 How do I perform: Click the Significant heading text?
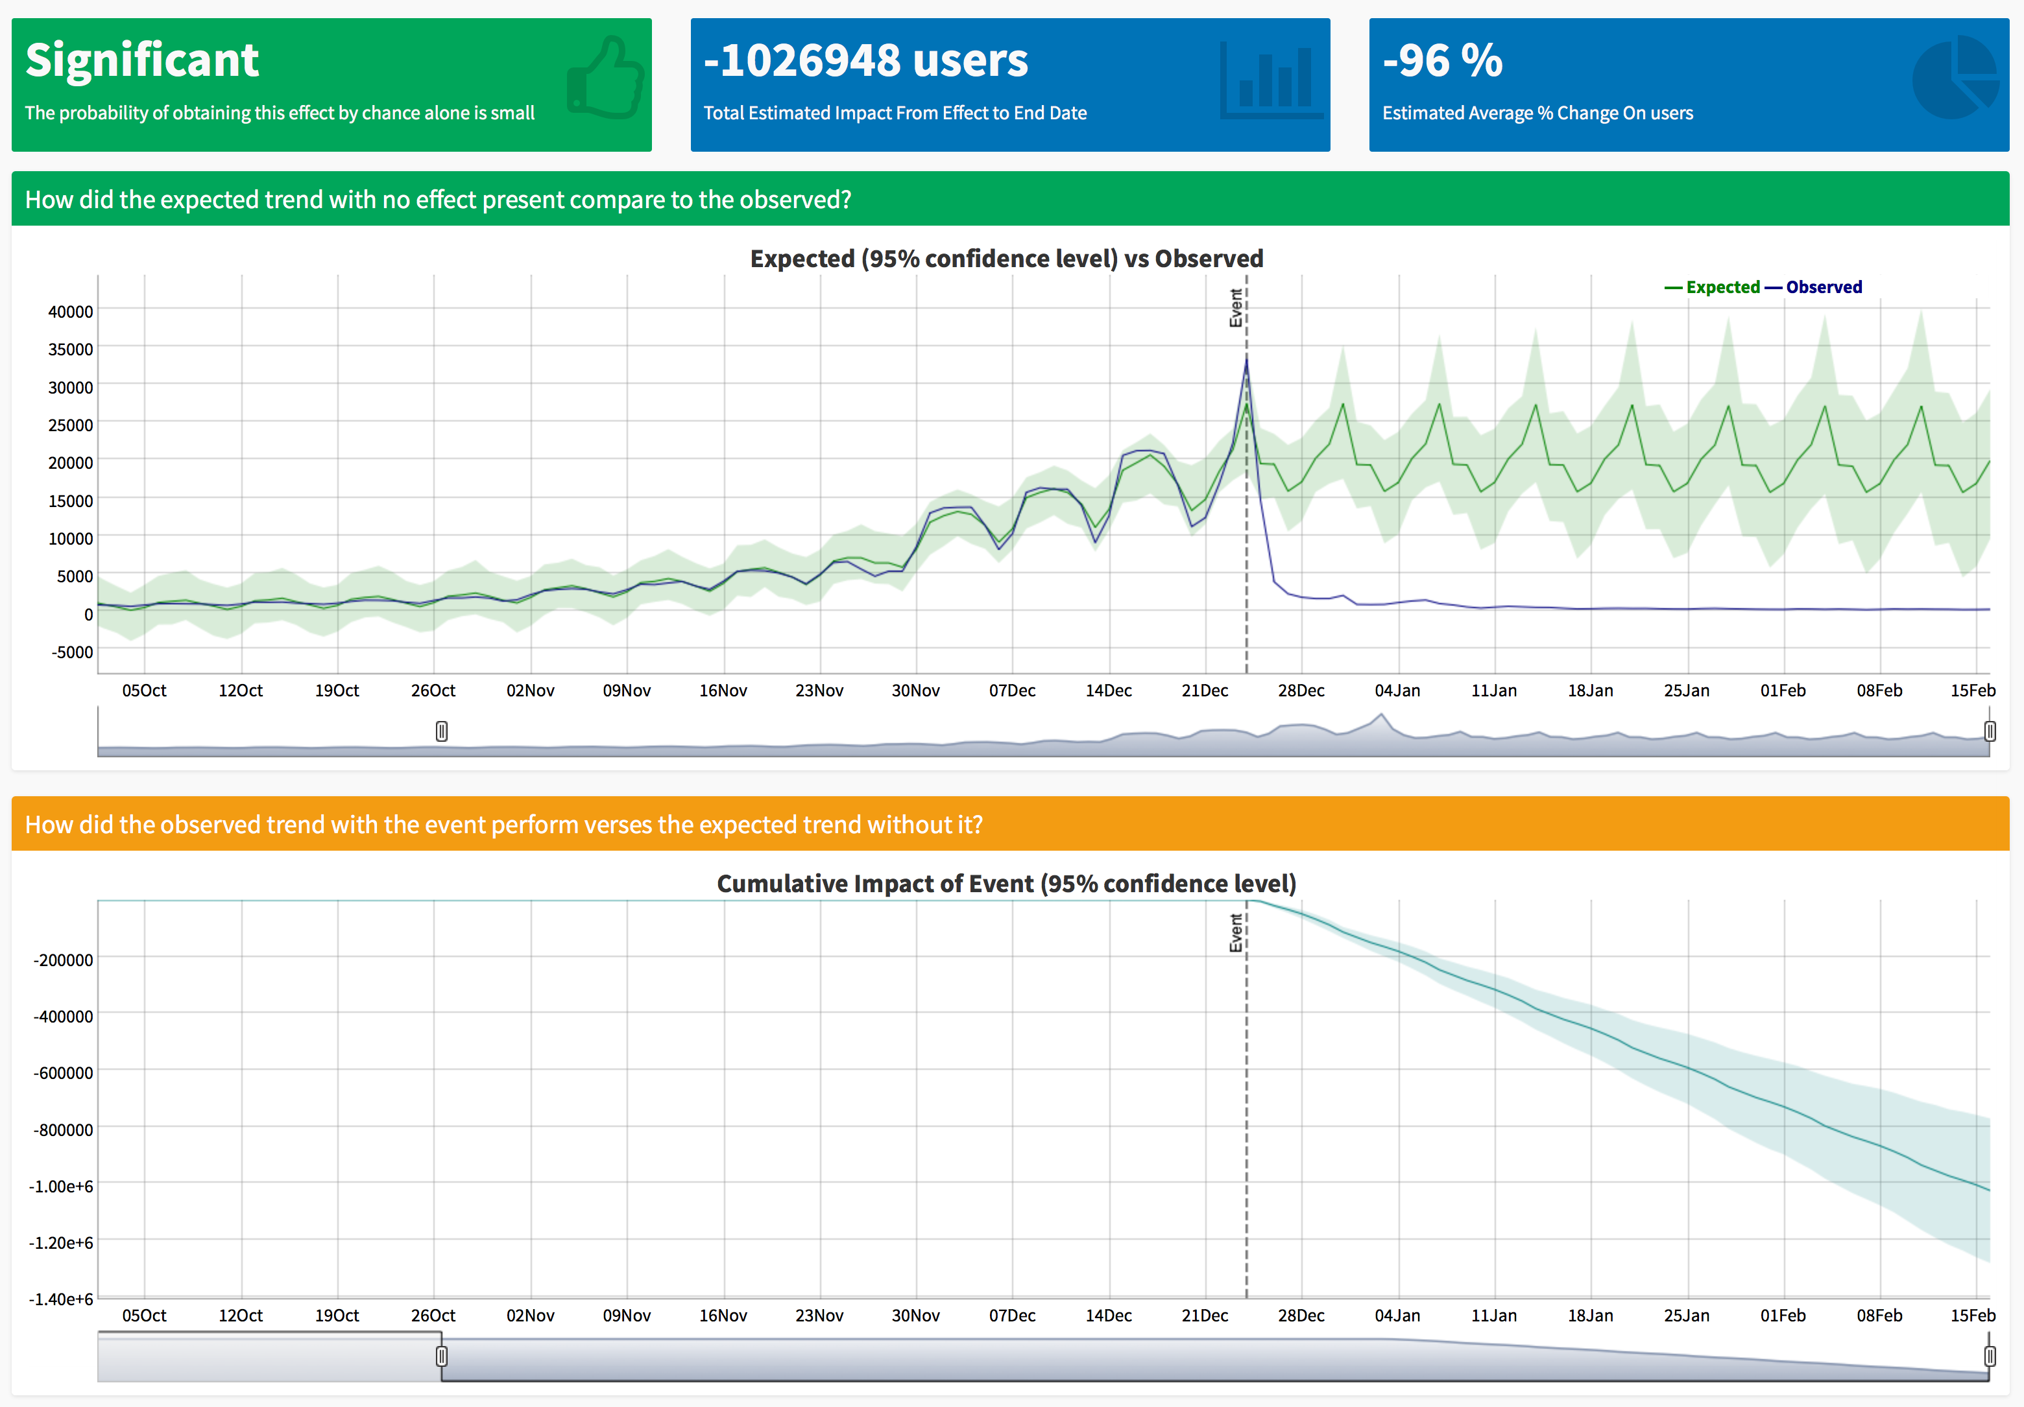142,60
